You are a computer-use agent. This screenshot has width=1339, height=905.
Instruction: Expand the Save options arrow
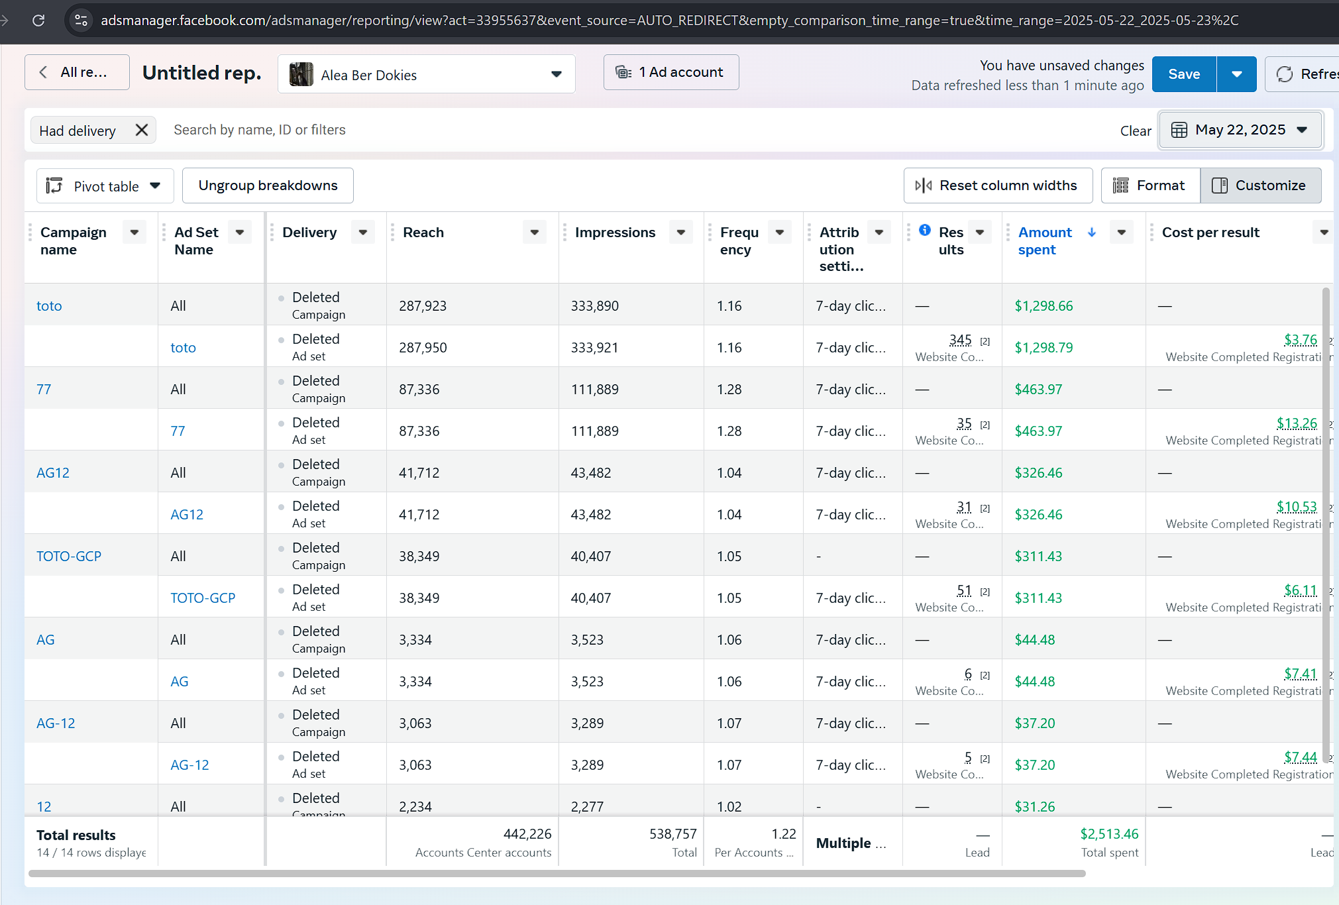tap(1236, 74)
